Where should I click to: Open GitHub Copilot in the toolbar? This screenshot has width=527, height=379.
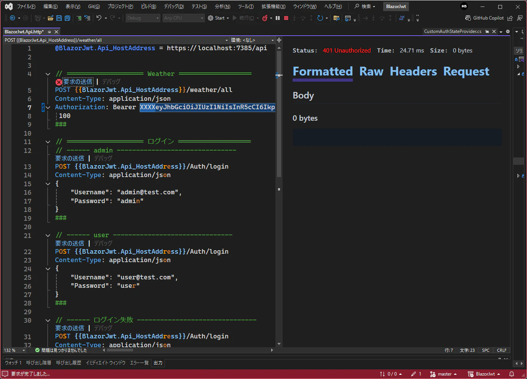[484, 18]
